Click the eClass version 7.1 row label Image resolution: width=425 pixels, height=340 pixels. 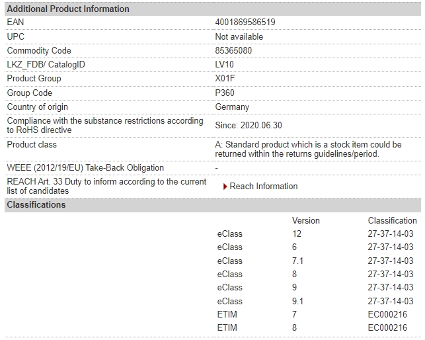[x=229, y=261]
